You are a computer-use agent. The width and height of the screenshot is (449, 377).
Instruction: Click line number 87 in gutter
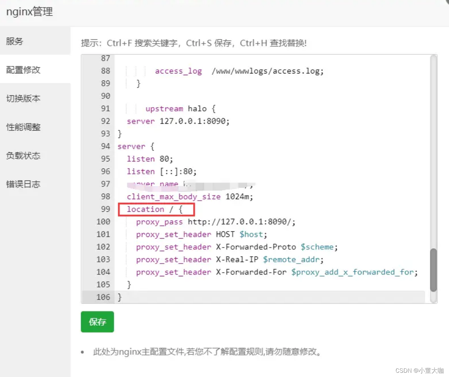tap(105, 58)
